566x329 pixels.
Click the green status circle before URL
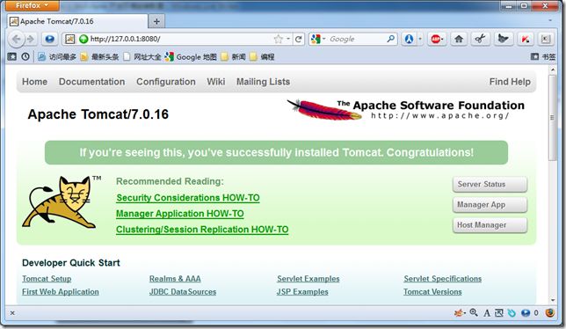(x=83, y=39)
